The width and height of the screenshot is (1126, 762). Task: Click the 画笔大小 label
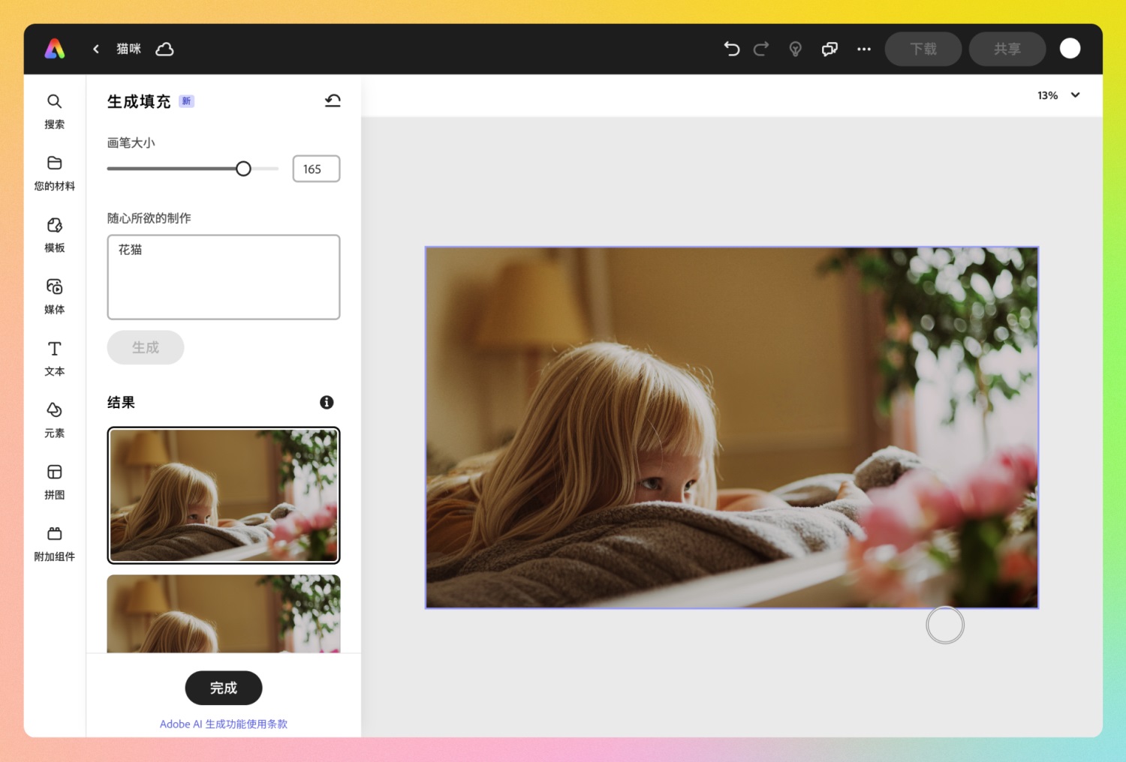coord(131,142)
